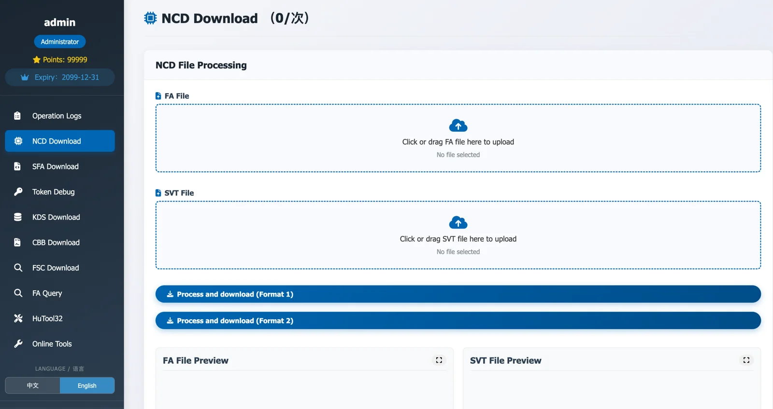Expand the FA File Preview to fullscreen
Image resolution: width=773 pixels, height=409 pixels.
439,360
